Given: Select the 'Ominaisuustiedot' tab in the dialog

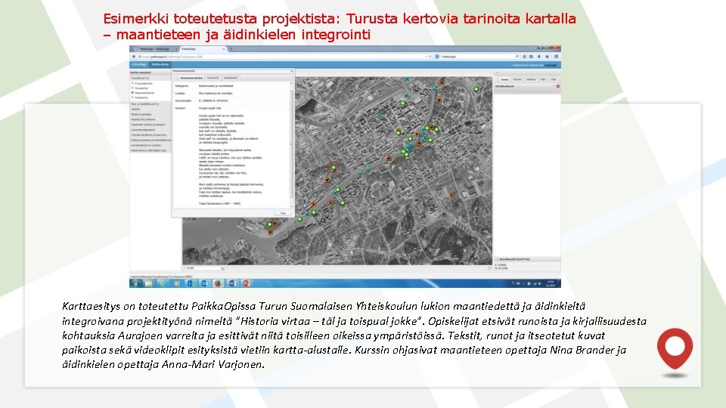Looking at the screenshot, I should coord(191,78).
